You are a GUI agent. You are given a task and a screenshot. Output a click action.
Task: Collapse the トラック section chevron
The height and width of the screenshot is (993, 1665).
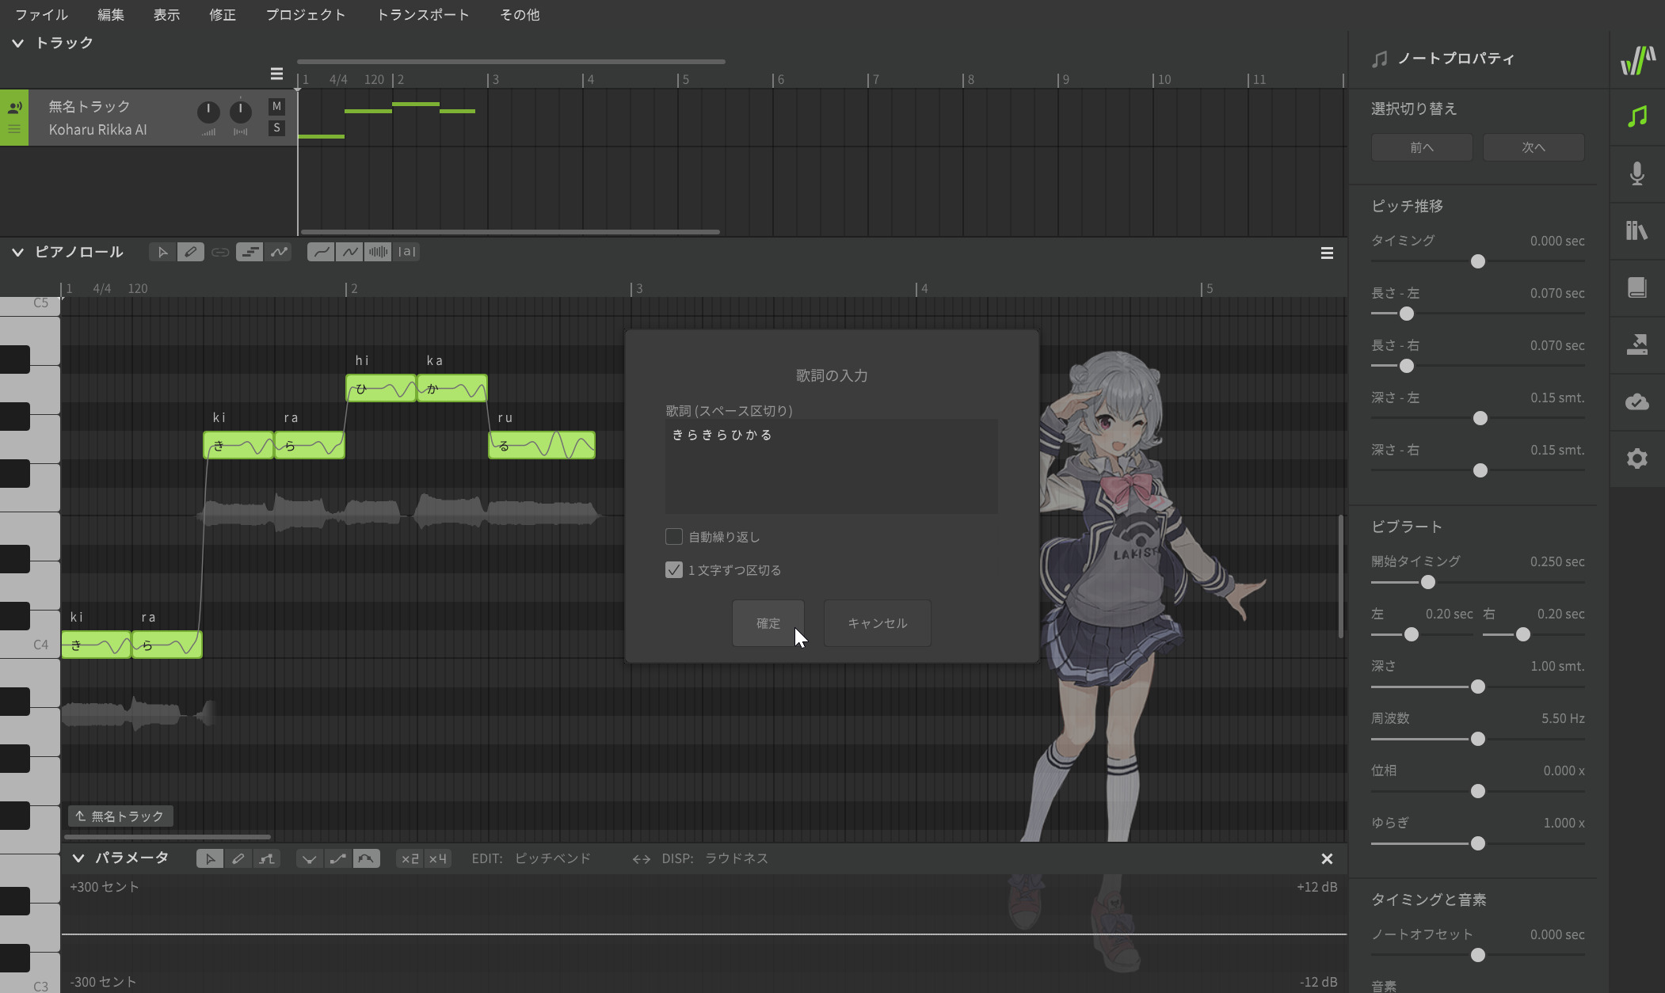click(x=17, y=44)
